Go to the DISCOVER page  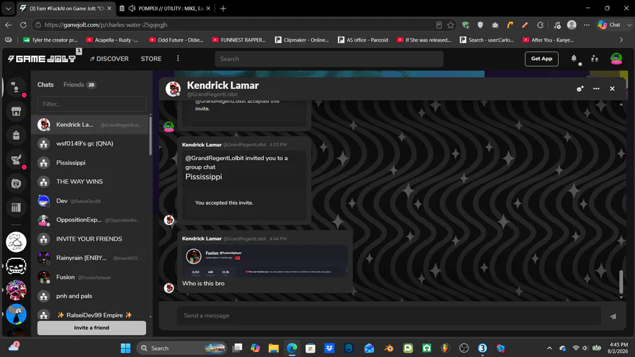tap(109, 59)
